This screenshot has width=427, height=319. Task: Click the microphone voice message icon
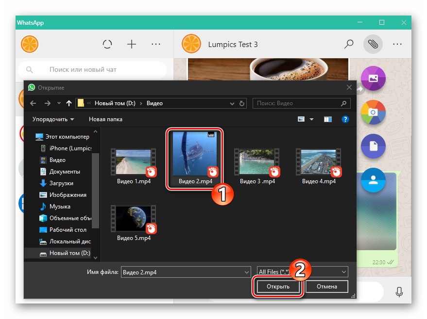[x=399, y=292]
